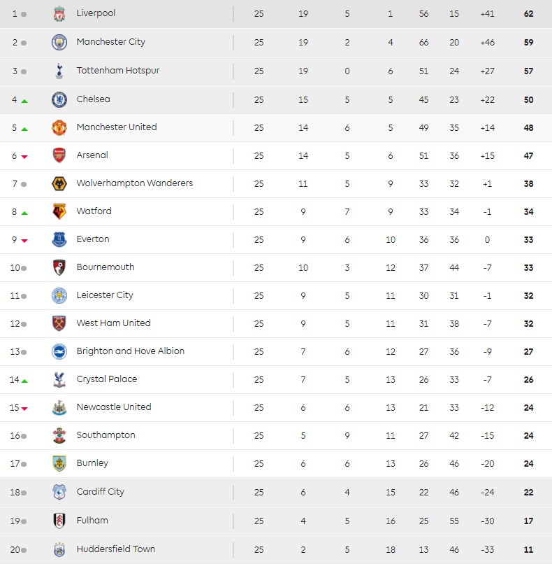Click the Watford club crest
Screen dimensions: 552x564
[59, 211]
